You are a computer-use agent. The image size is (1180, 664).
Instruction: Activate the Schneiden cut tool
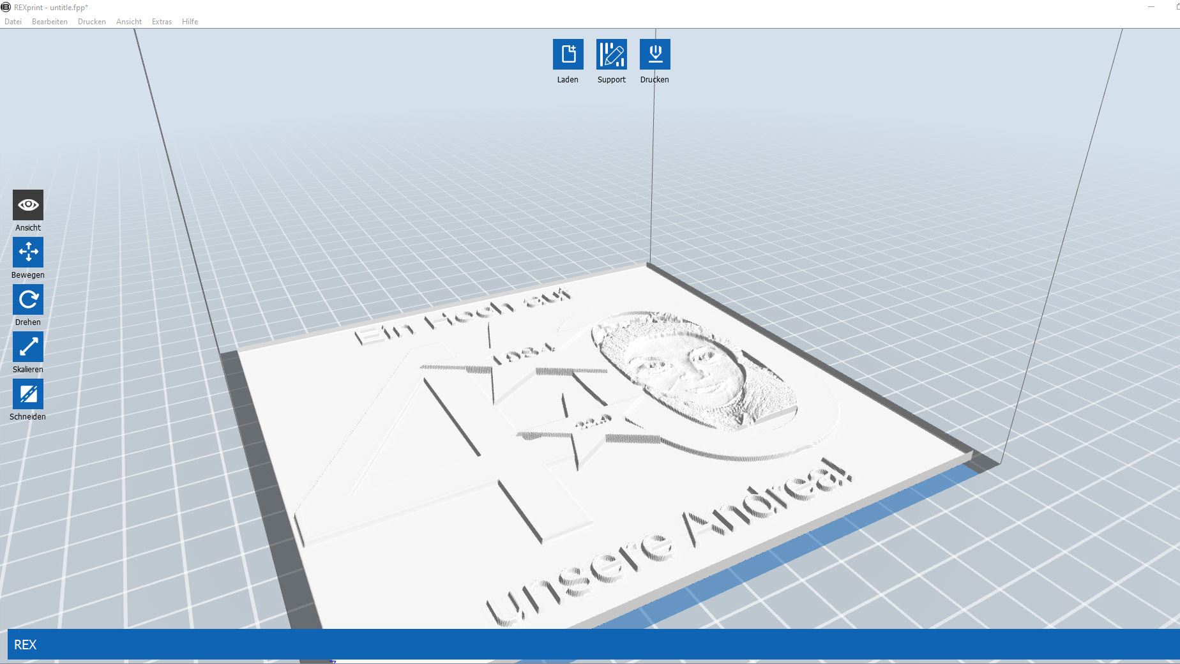coord(28,394)
